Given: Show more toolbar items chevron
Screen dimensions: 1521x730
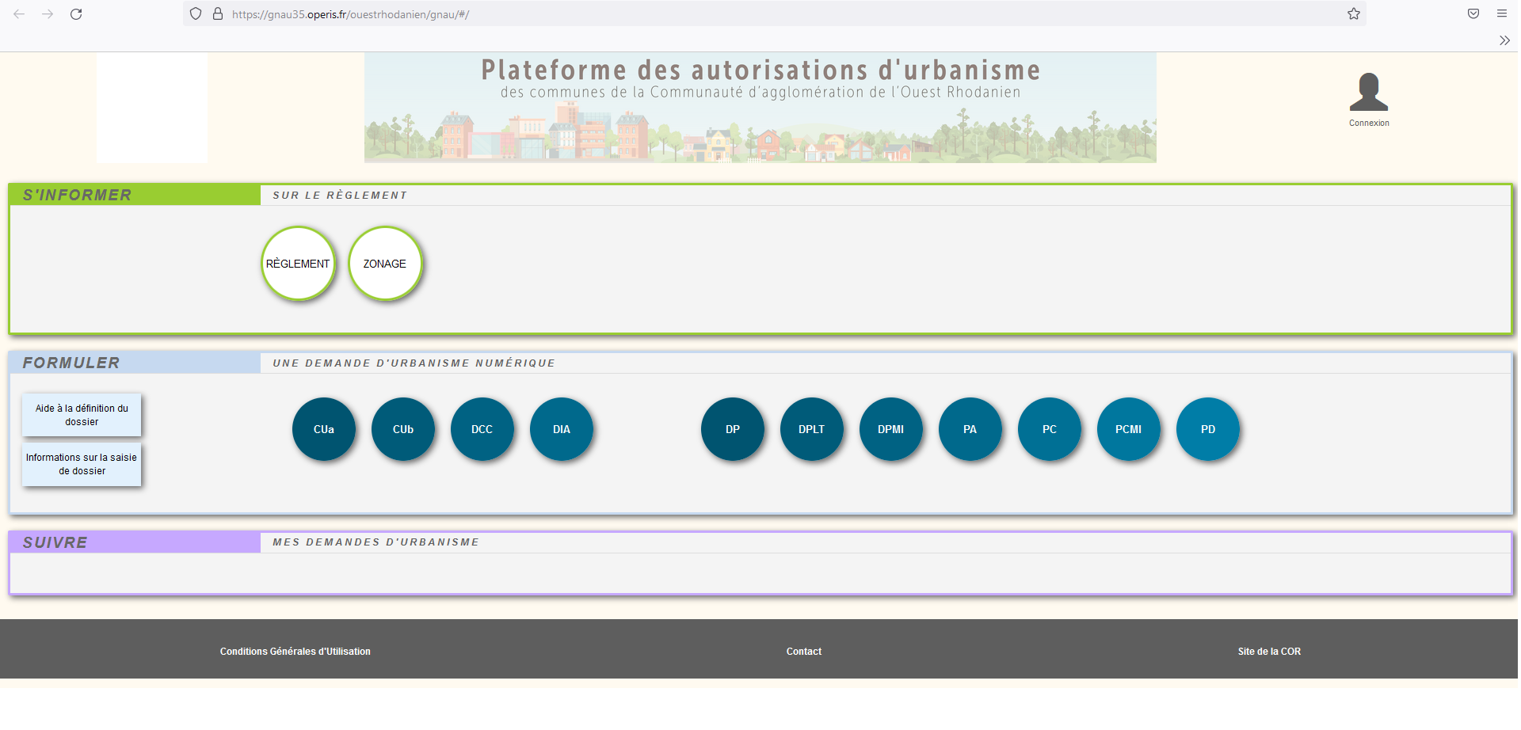Looking at the screenshot, I should (1504, 40).
